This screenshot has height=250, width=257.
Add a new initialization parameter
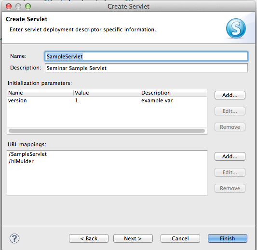tap(230, 95)
